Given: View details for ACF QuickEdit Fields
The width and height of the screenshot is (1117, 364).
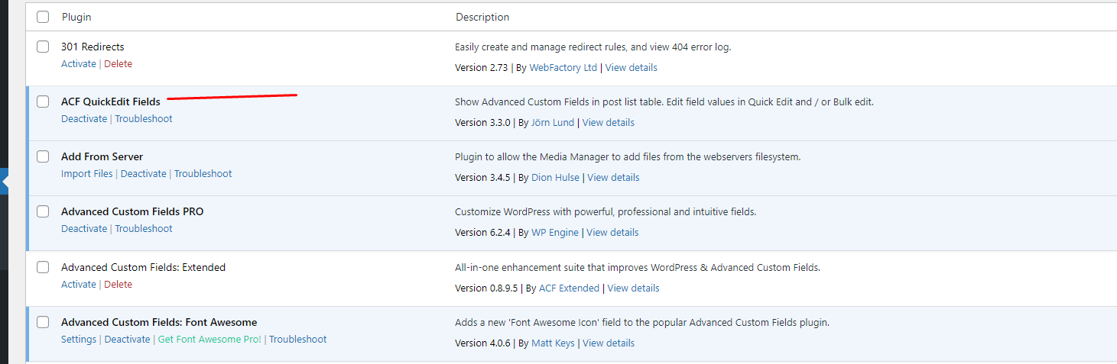Looking at the screenshot, I should (609, 123).
